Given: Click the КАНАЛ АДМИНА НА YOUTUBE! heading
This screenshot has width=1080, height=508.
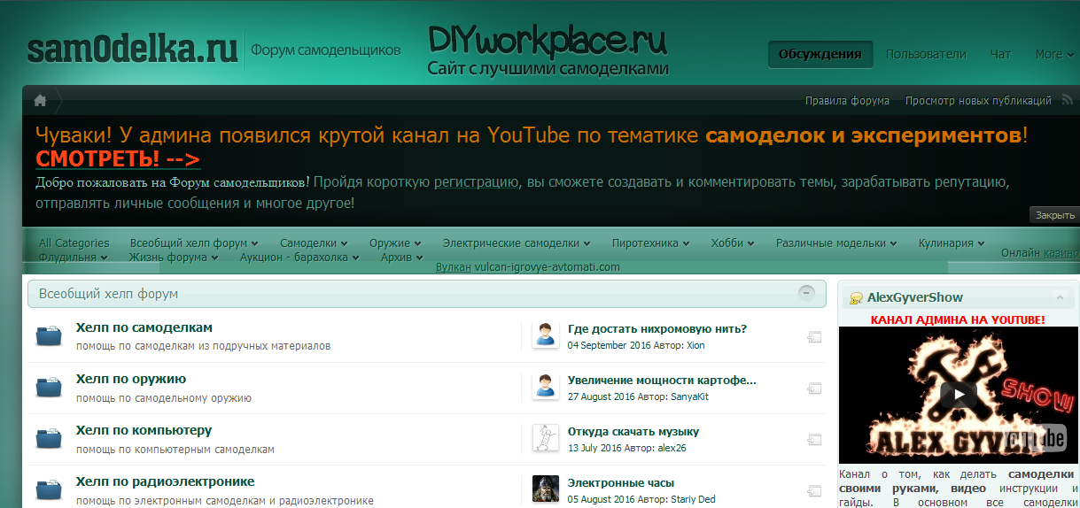Looking at the screenshot, I should point(958,319).
